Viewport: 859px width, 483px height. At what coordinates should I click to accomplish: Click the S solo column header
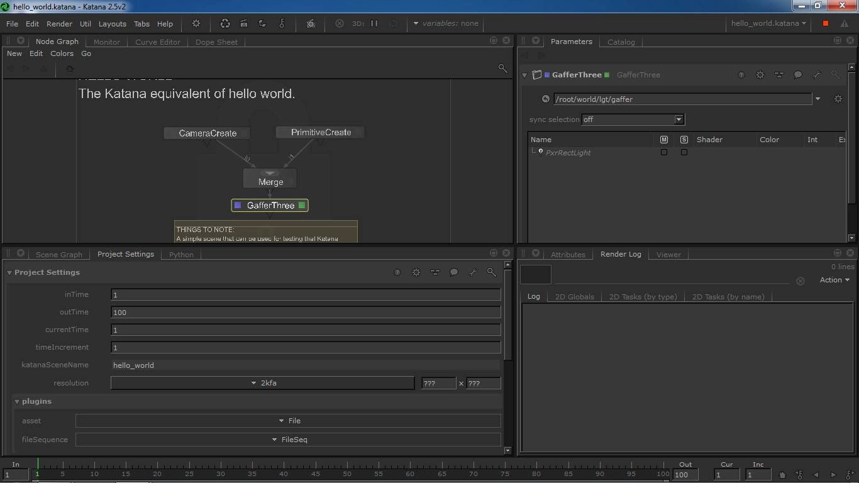click(x=684, y=140)
